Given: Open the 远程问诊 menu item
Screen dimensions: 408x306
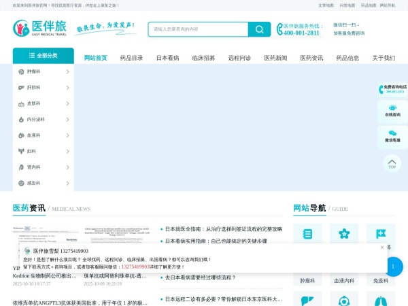Looking at the screenshot, I should (239, 58).
